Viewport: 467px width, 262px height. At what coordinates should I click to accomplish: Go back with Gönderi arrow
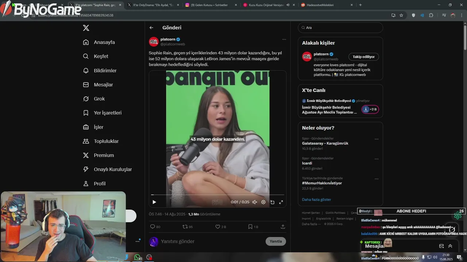pyautogui.click(x=151, y=28)
